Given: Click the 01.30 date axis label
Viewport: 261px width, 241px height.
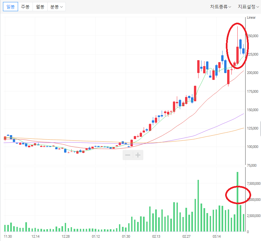Looking at the screenshot, I should [x=126, y=236].
